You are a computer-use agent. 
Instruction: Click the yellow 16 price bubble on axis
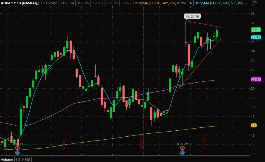pyautogui.click(x=254, y=125)
